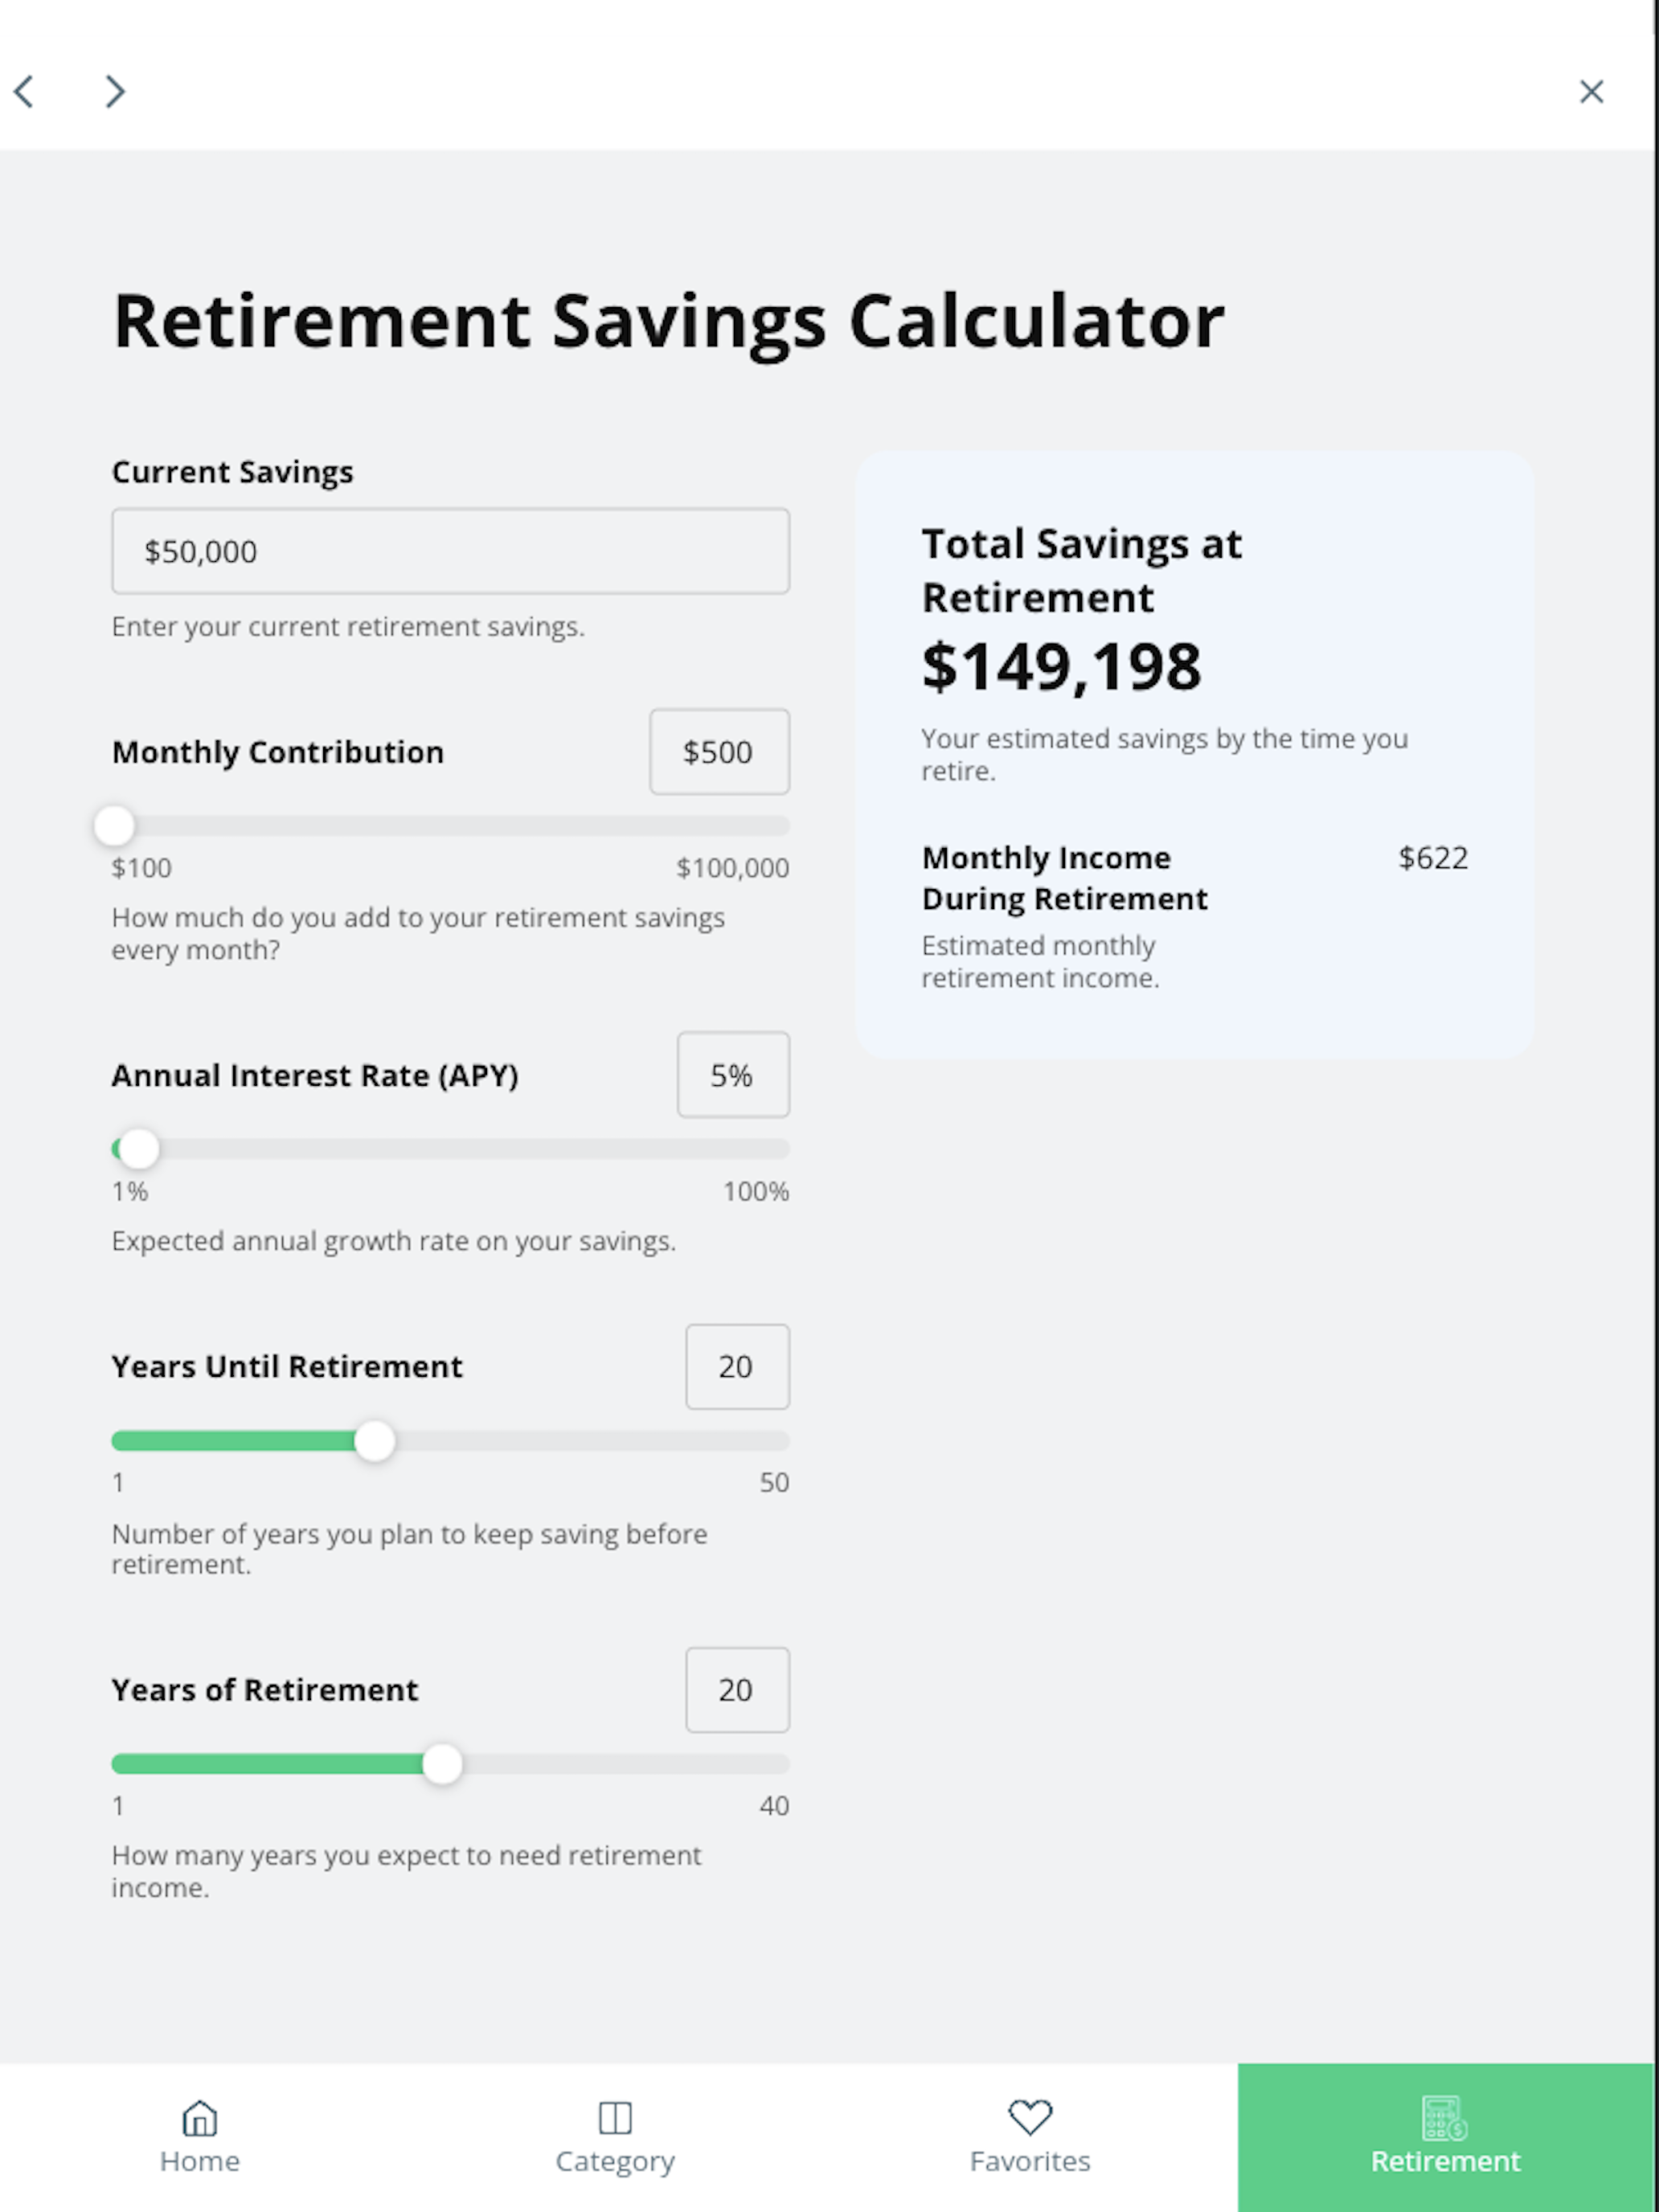Click the $149,198 total savings figure

[x=1061, y=667]
